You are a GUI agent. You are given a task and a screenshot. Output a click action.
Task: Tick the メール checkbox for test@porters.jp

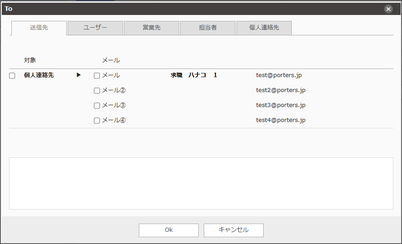pyautogui.click(x=97, y=76)
